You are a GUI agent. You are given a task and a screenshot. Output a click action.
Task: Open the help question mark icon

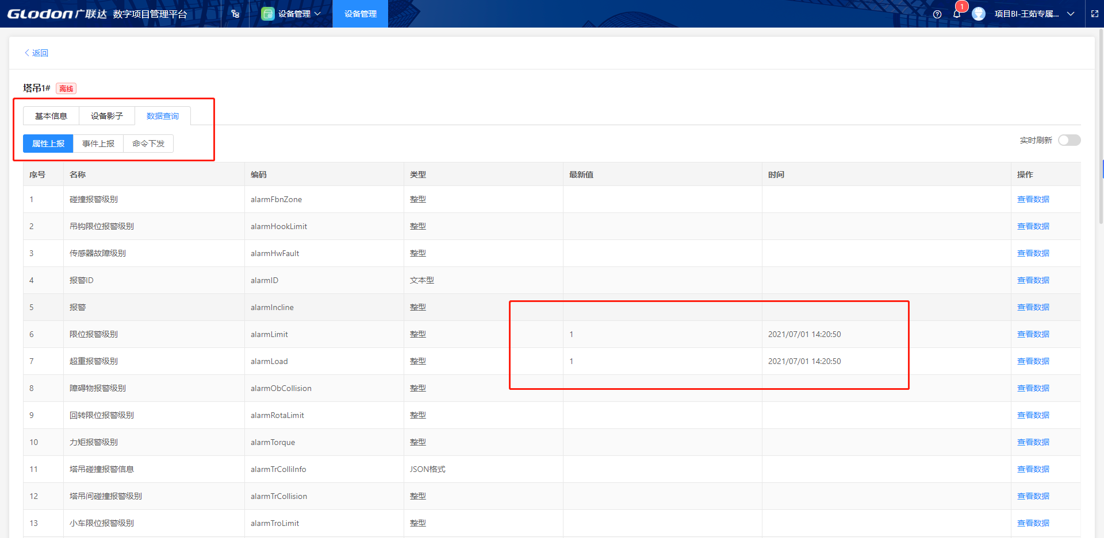click(937, 14)
